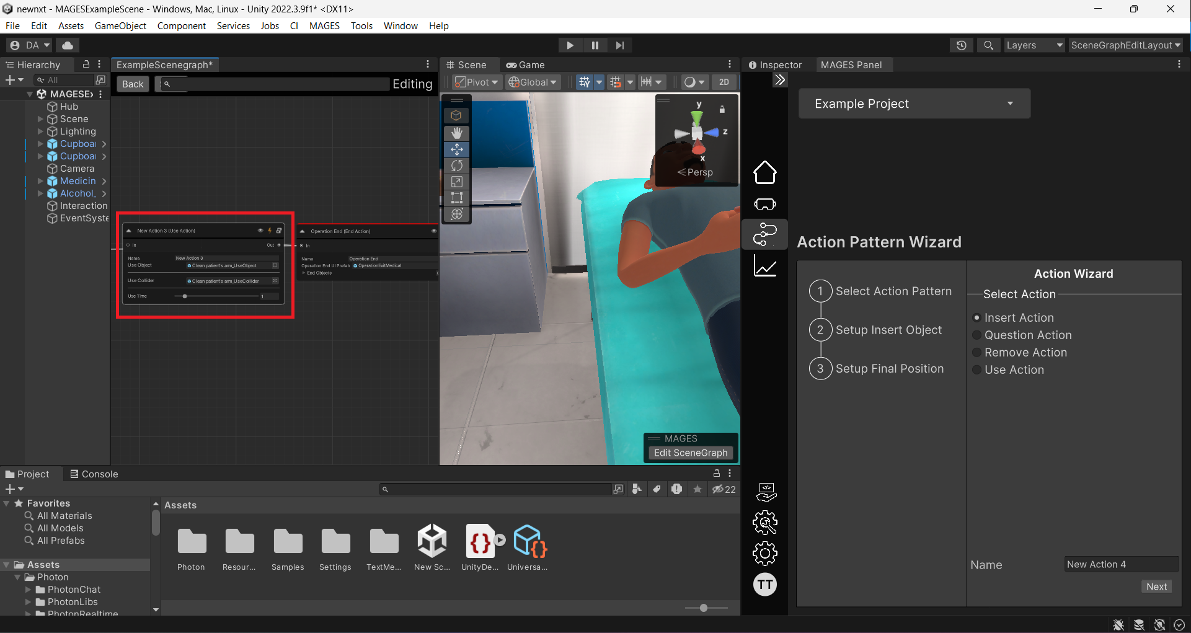Switch to the Game tab
1191x633 pixels.
coord(525,64)
